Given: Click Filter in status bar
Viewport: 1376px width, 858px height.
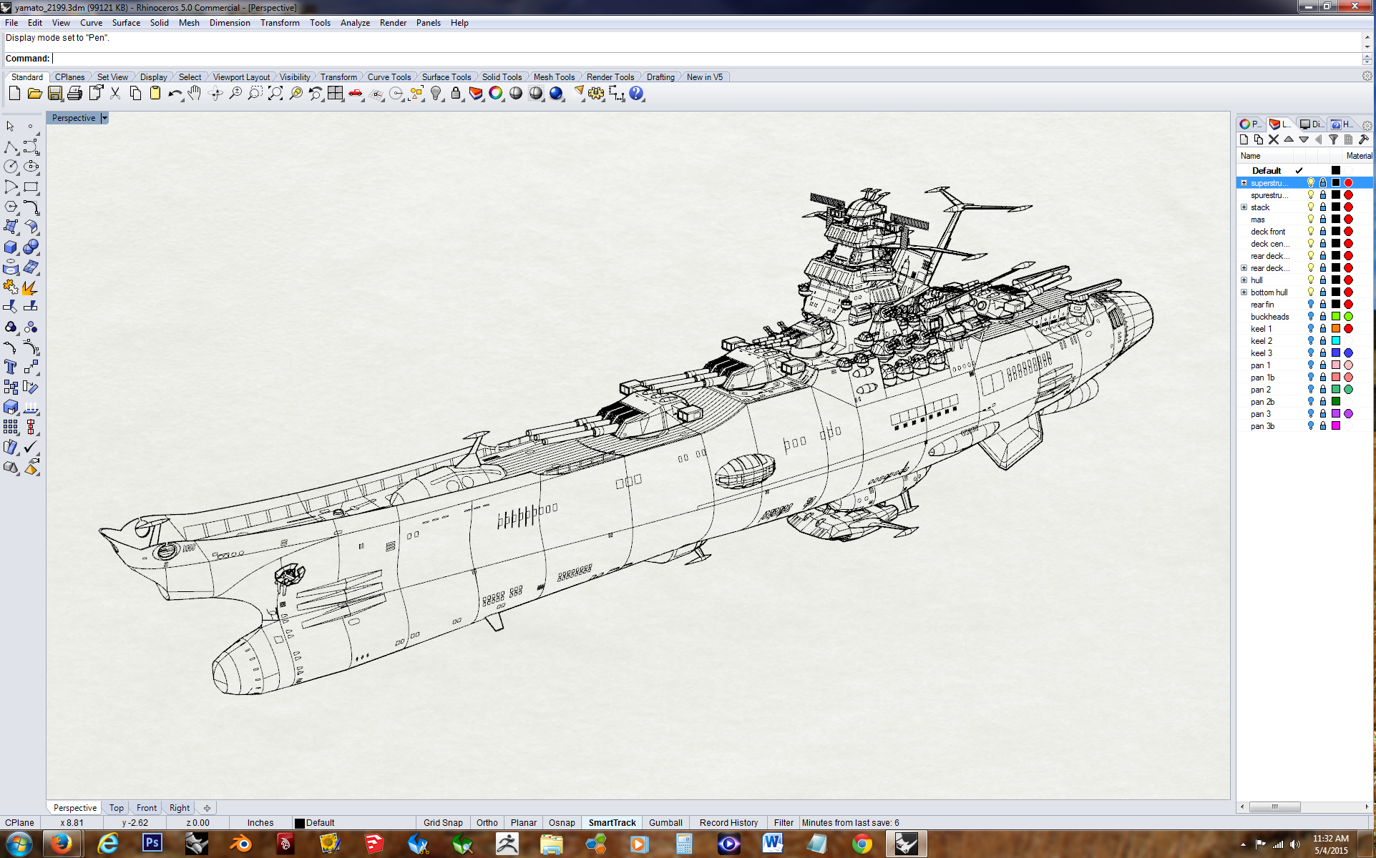Looking at the screenshot, I should 784,823.
